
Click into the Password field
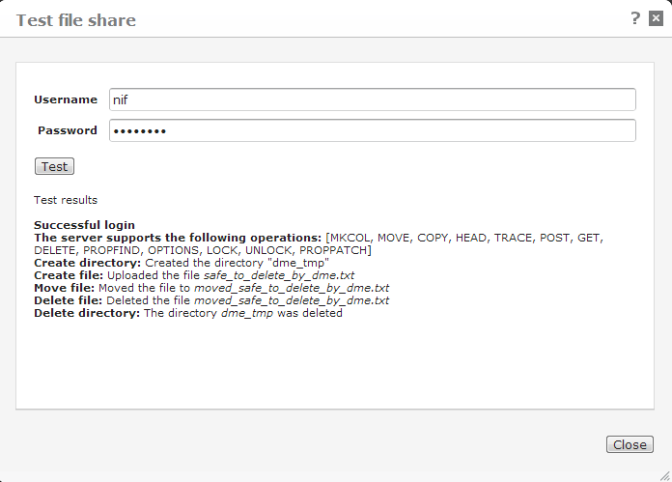pyautogui.click(x=372, y=130)
